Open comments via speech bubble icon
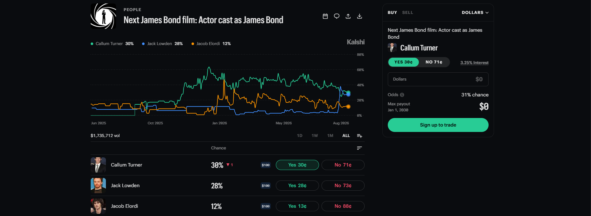Image resolution: width=591 pixels, height=216 pixels. tap(337, 16)
